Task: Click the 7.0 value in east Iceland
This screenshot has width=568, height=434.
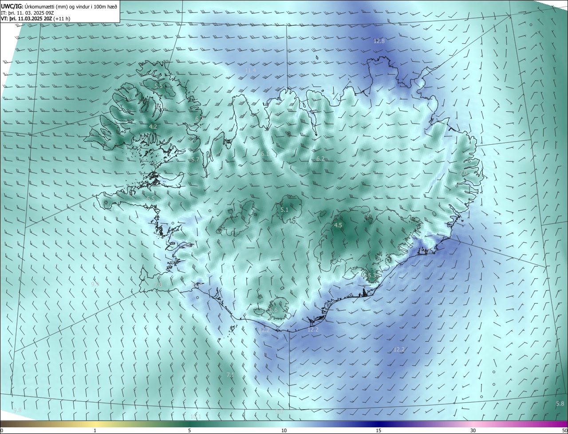Action: pyautogui.click(x=464, y=173)
